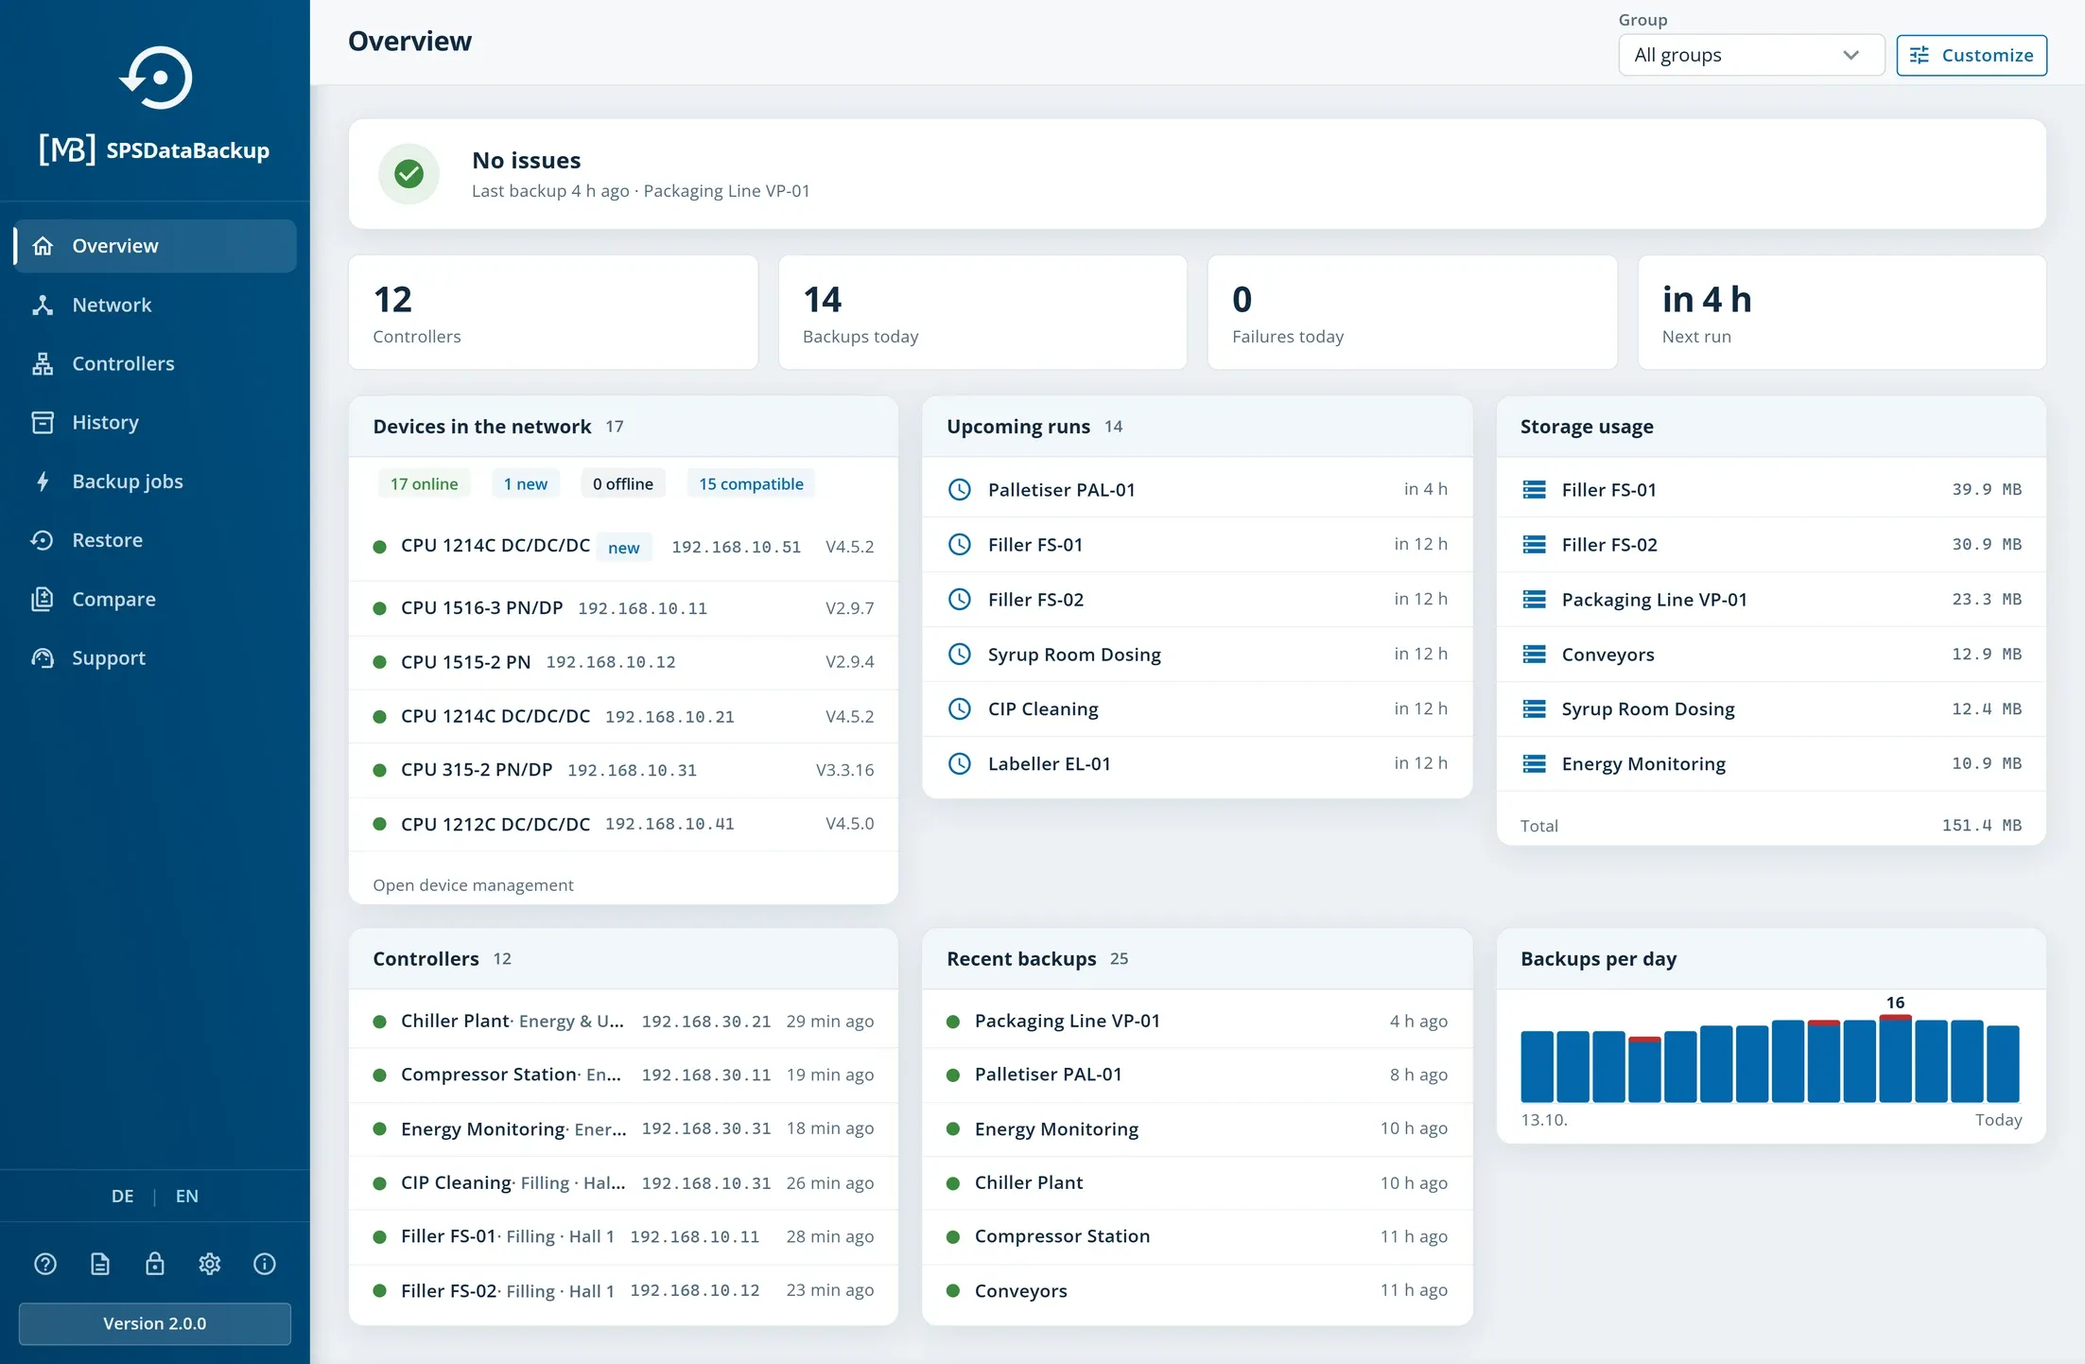The height and width of the screenshot is (1364, 2085).
Task: Open the Network menu item
Action: pos(155,305)
